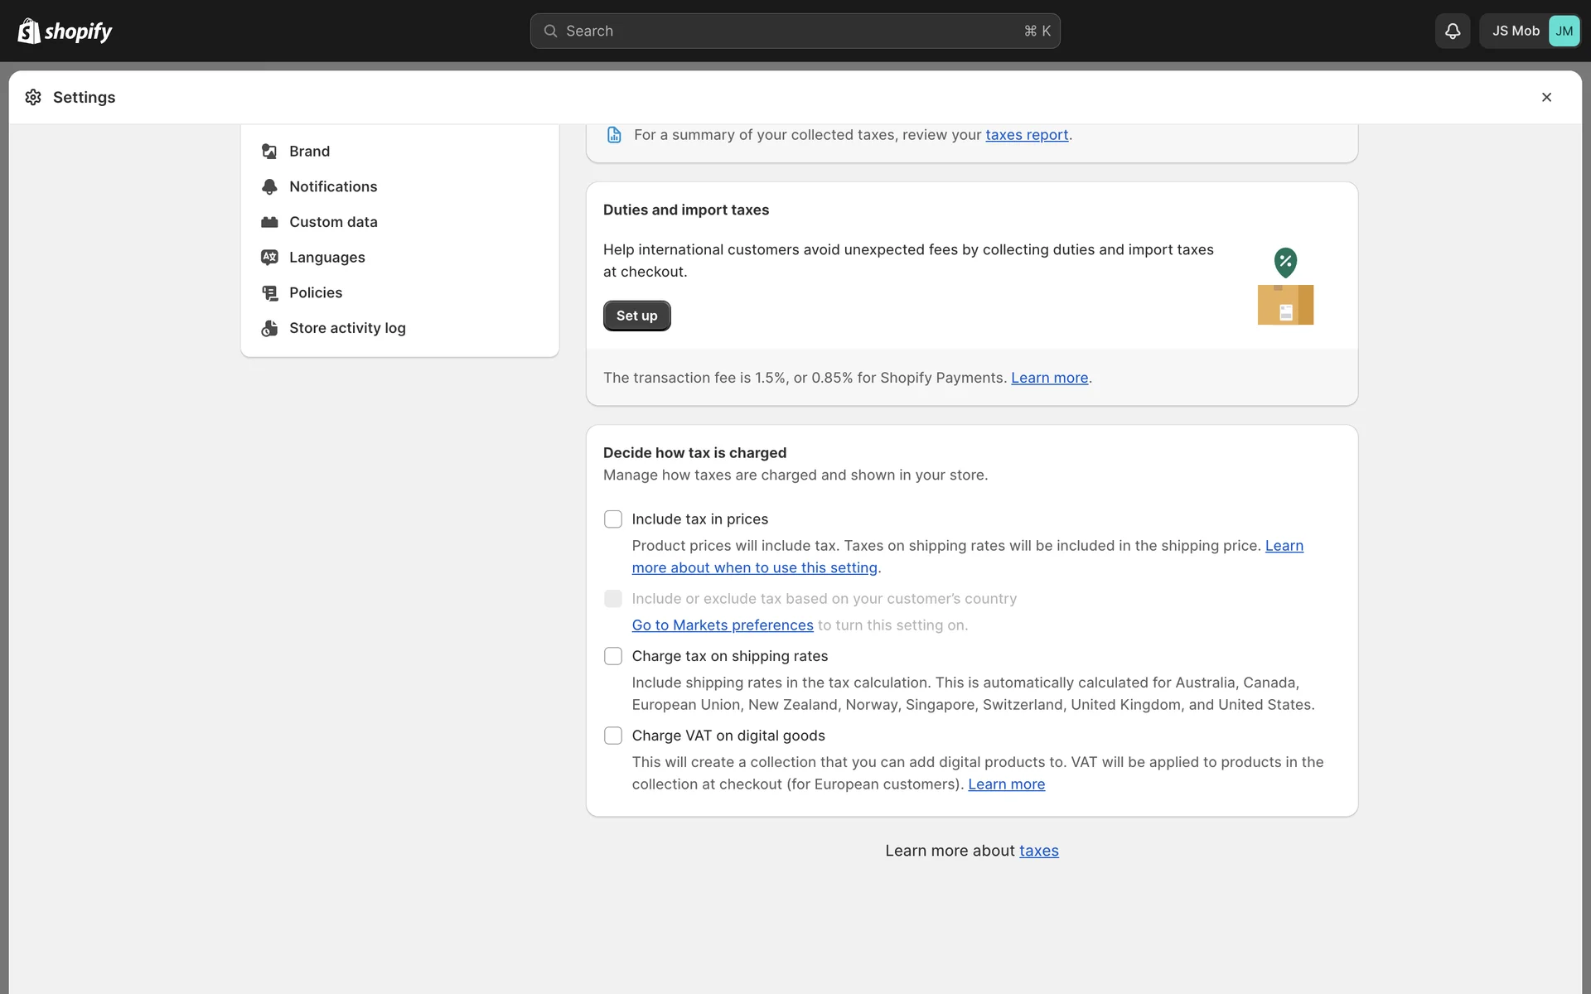The height and width of the screenshot is (994, 1591).
Task: Open notifications bell in top bar
Action: (x=1452, y=31)
